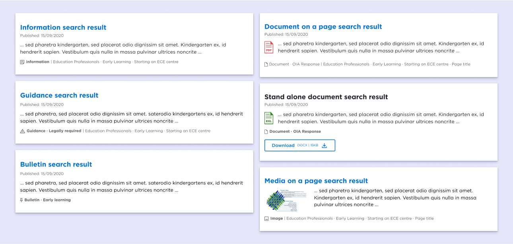Click the Bulletin pin icon
This screenshot has width=513, height=244.
coord(22,200)
